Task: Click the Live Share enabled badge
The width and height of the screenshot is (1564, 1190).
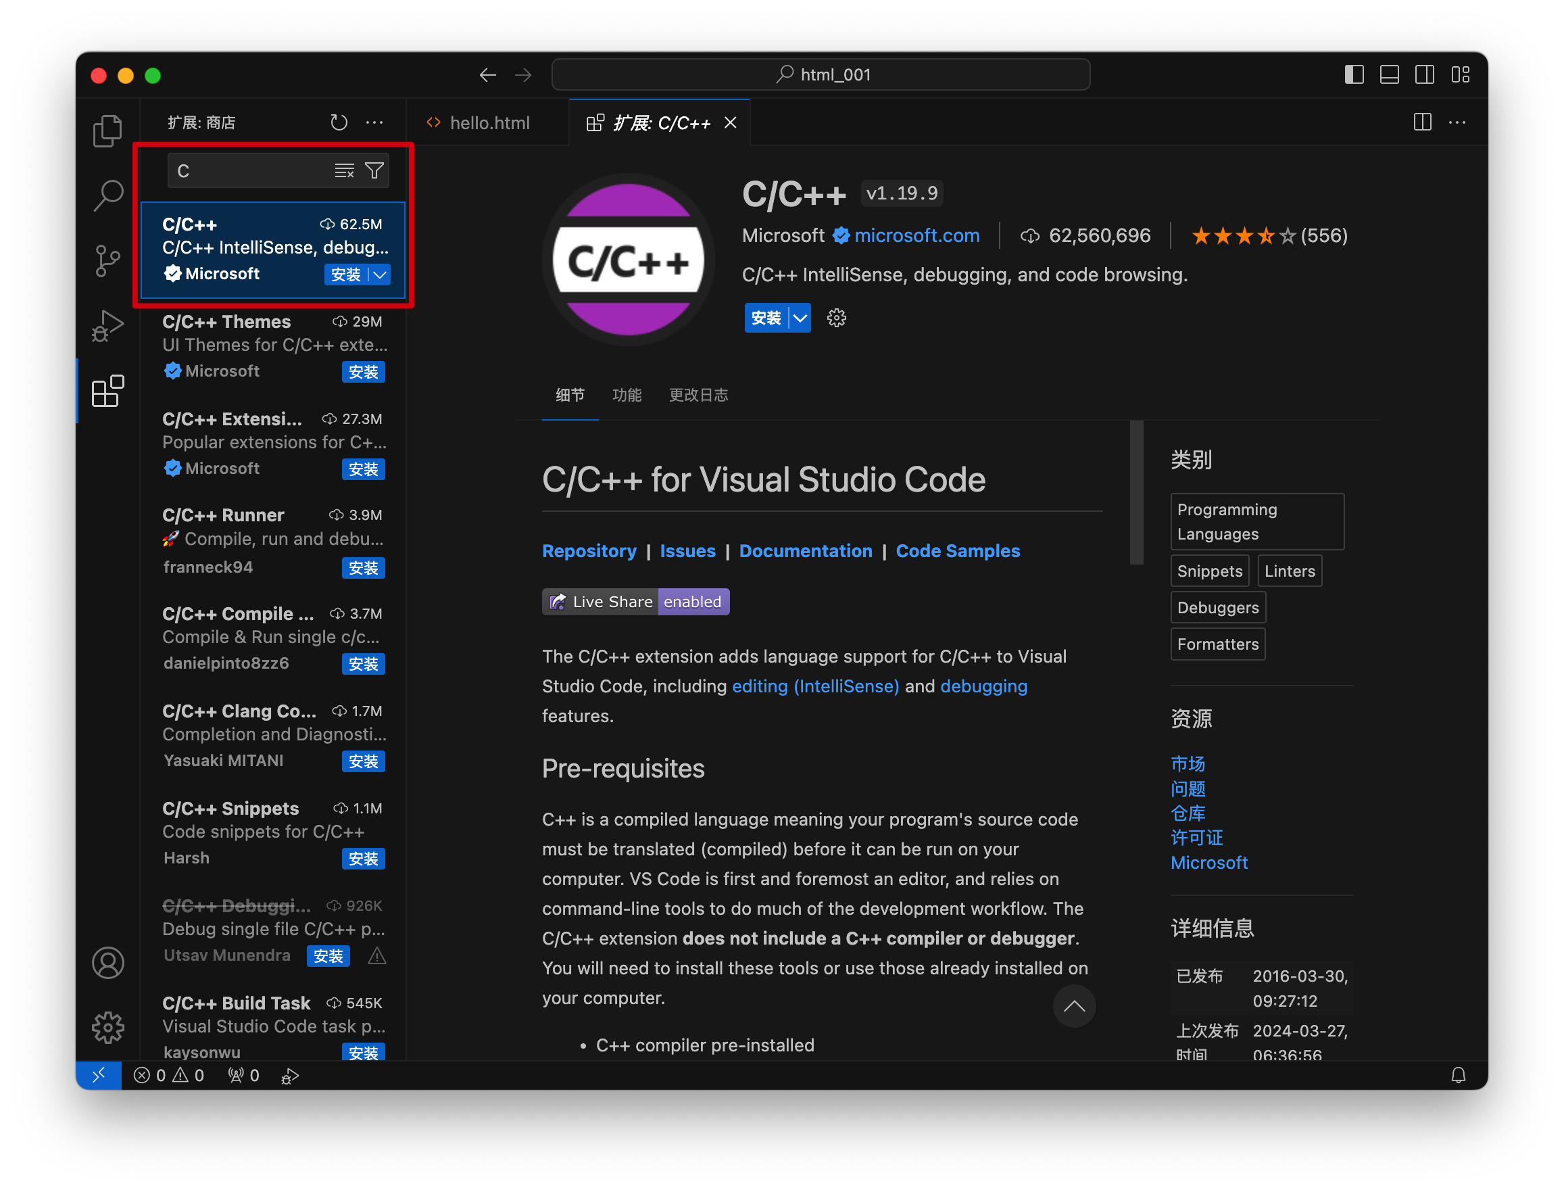Action: click(x=635, y=601)
